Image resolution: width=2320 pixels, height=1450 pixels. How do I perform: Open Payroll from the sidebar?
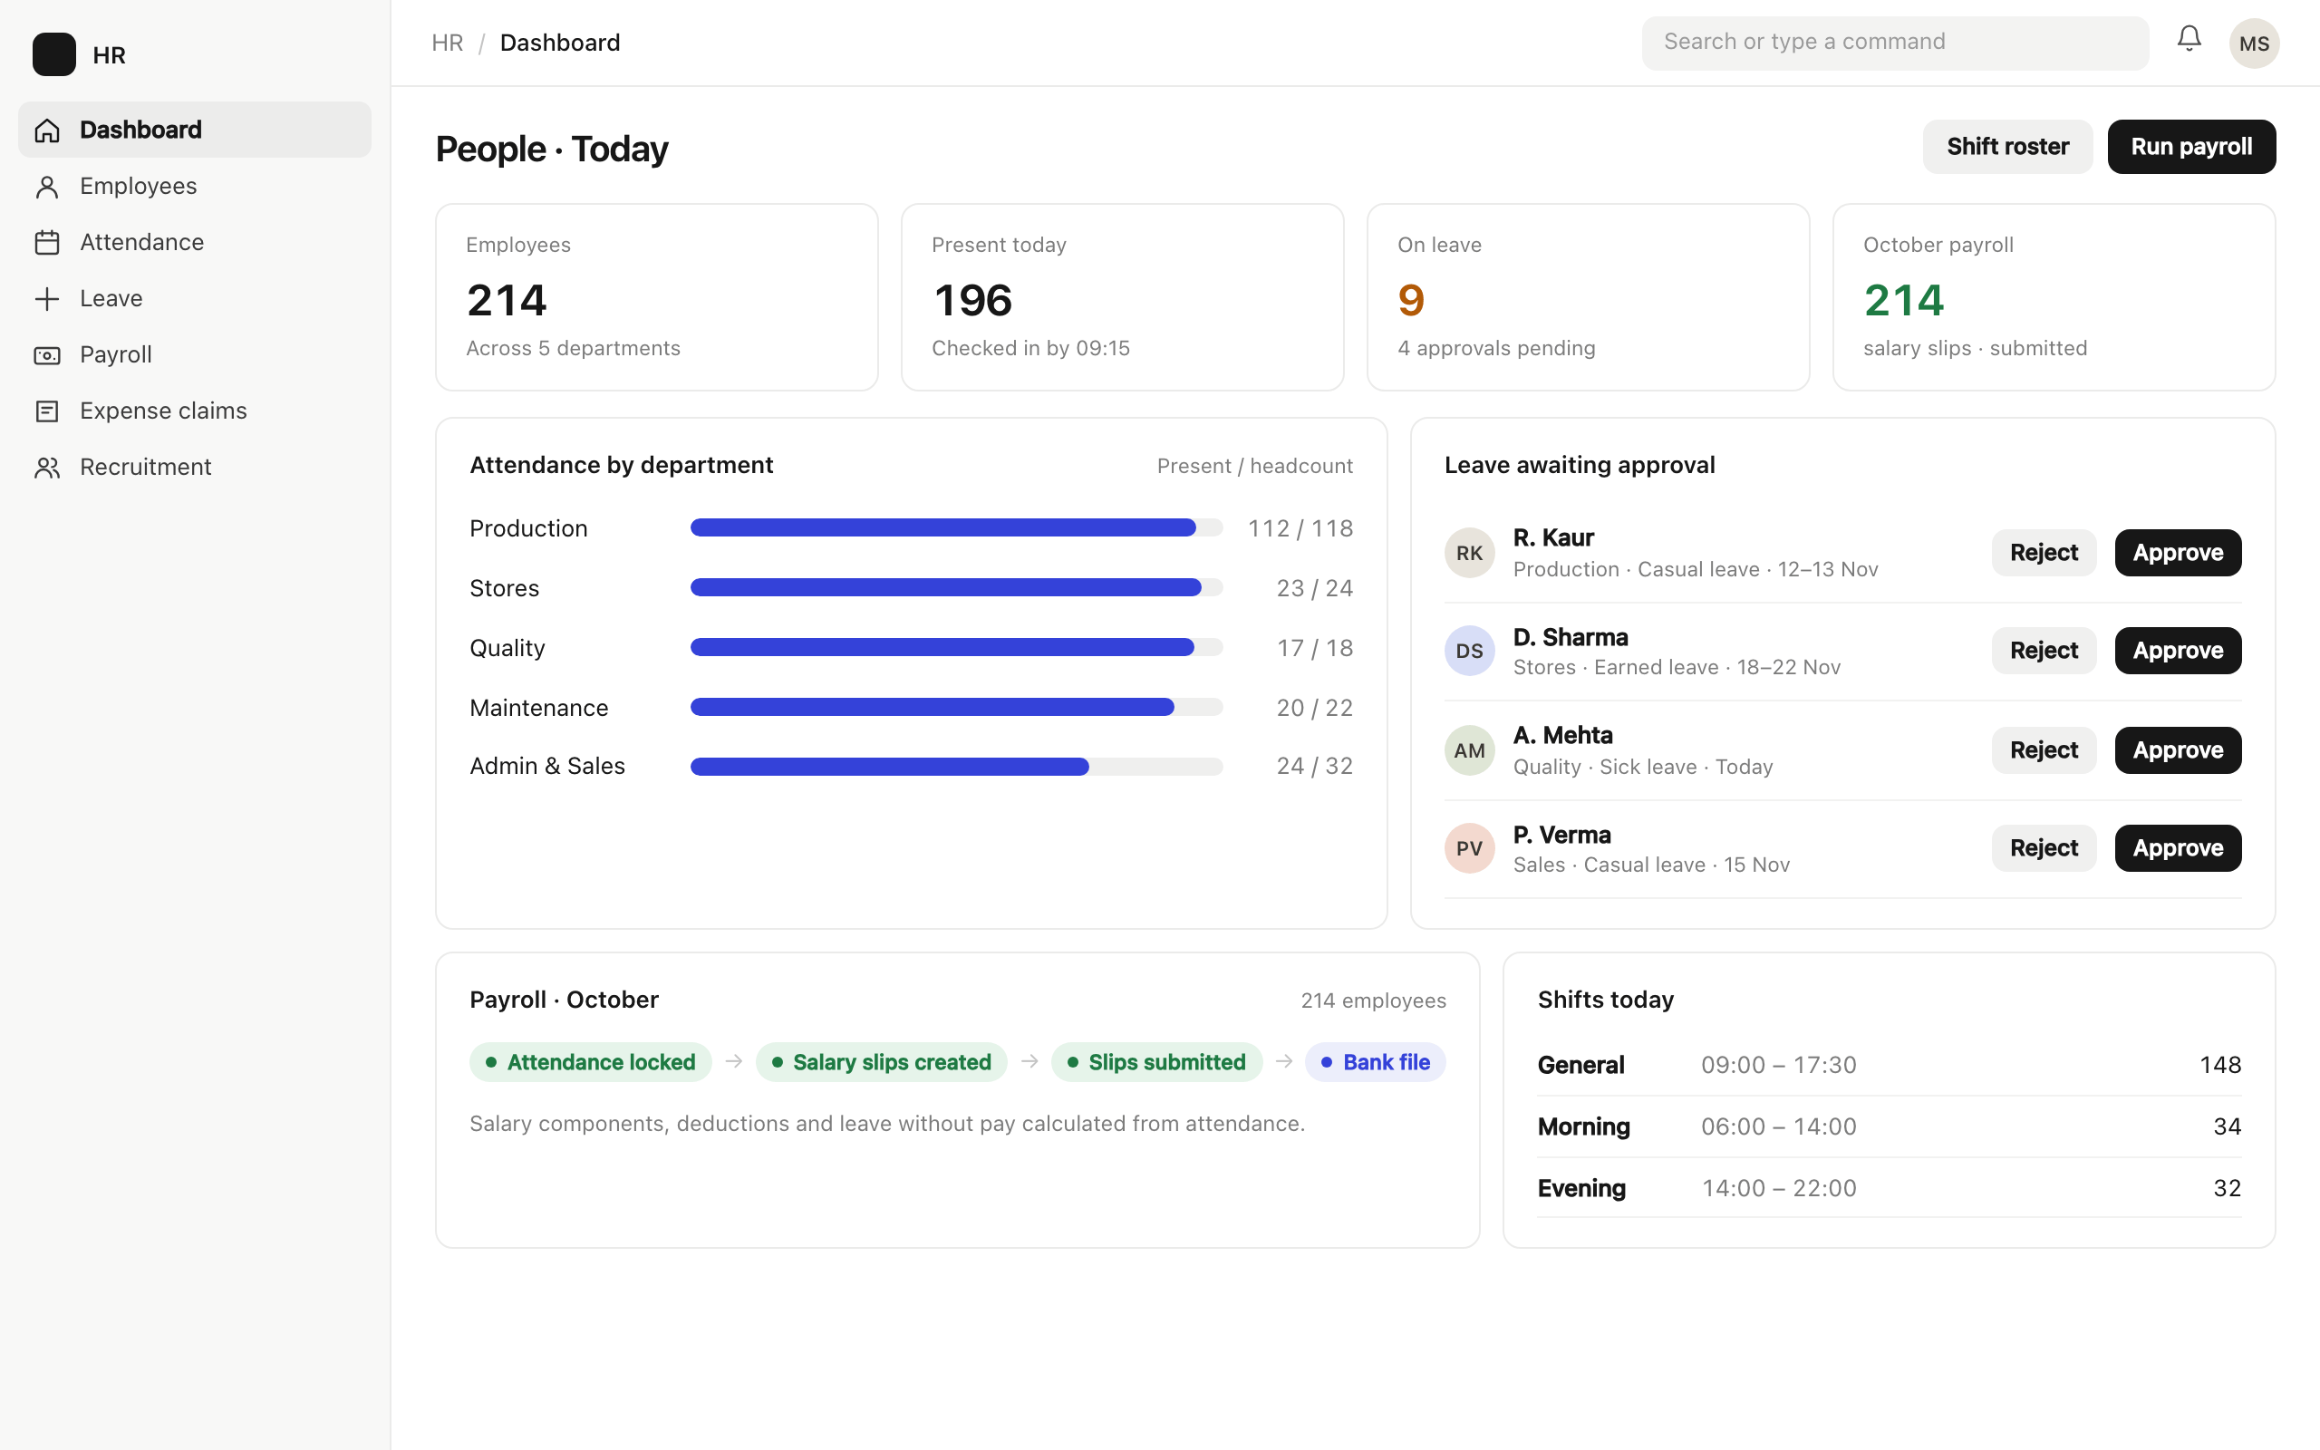(195, 355)
